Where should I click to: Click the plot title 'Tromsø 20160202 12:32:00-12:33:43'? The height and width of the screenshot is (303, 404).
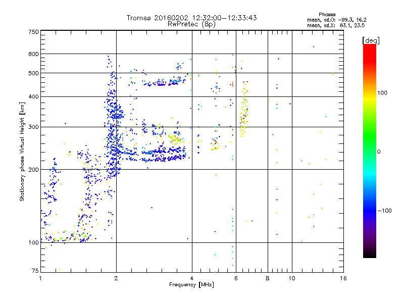coord(191,18)
